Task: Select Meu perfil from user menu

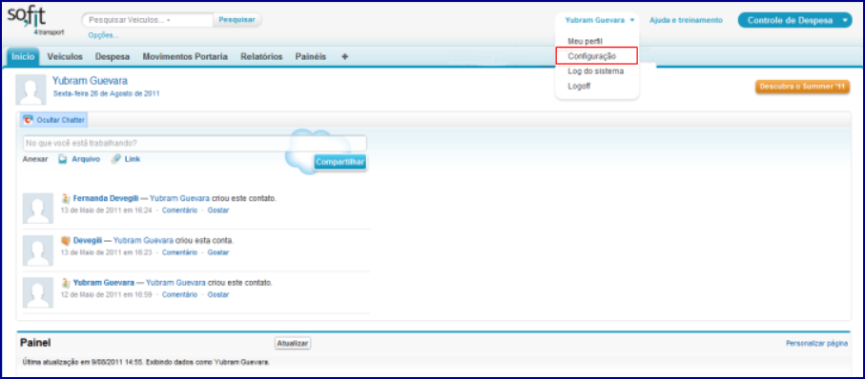Action: 585,41
